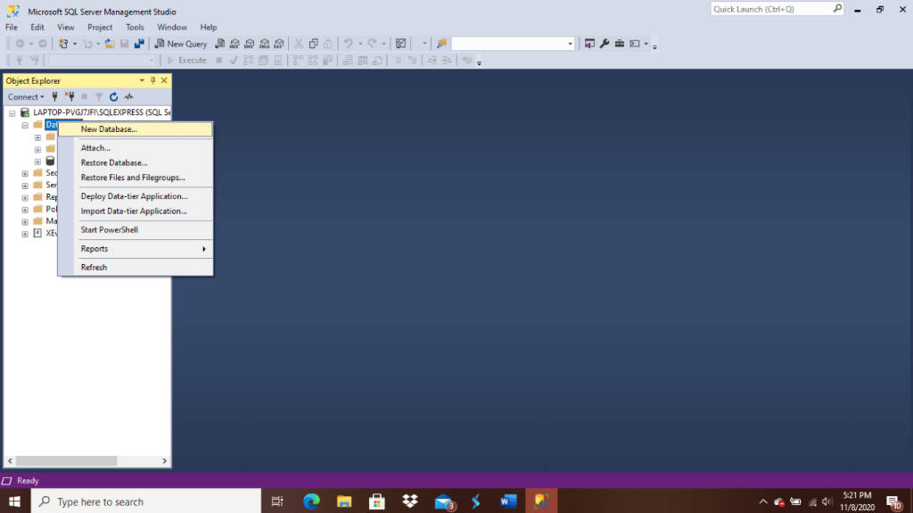The height and width of the screenshot is (513, 913).
Task: Choose Restore Database... menu entry
Action: (x=136, y=162)
